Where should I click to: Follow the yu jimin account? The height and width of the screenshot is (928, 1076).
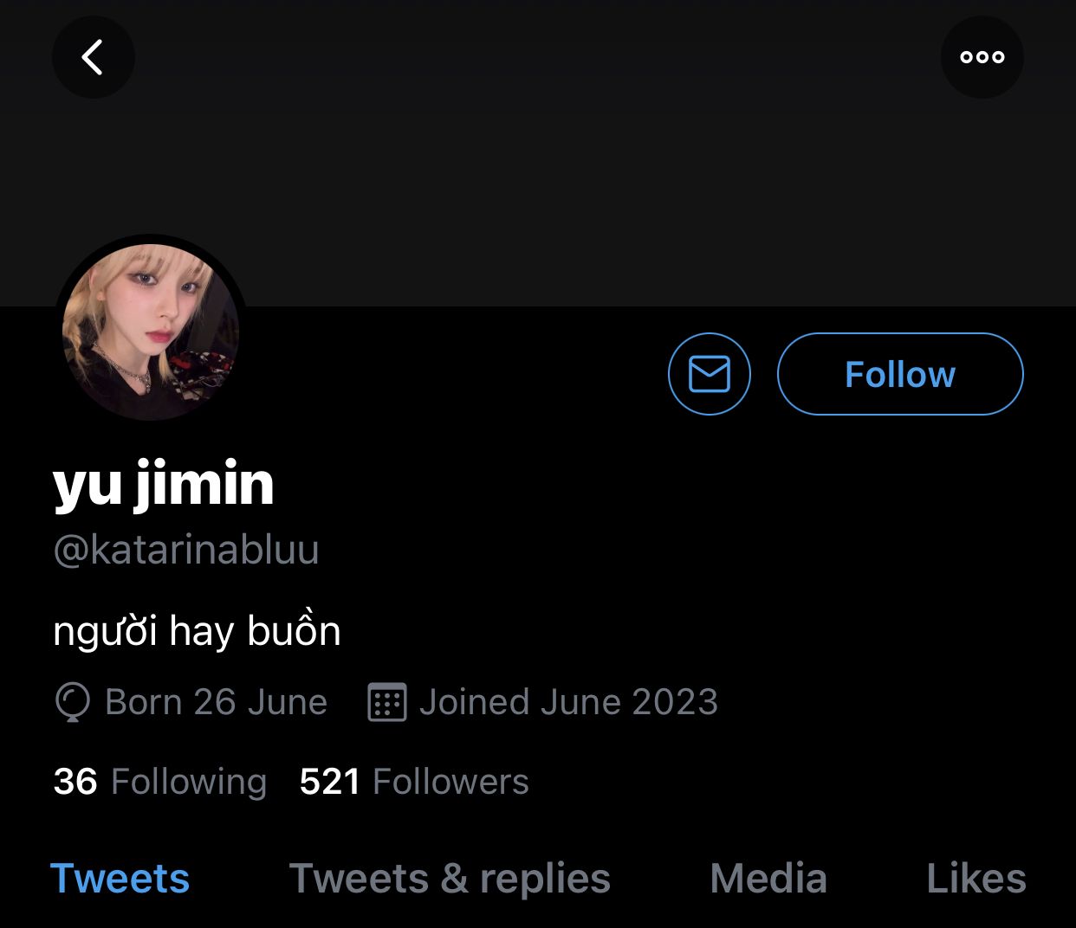pyautogui.click(x=899, y=374)
